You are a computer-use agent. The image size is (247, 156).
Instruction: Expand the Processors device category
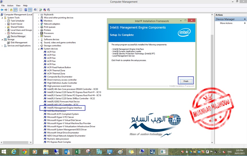[38, 33]
